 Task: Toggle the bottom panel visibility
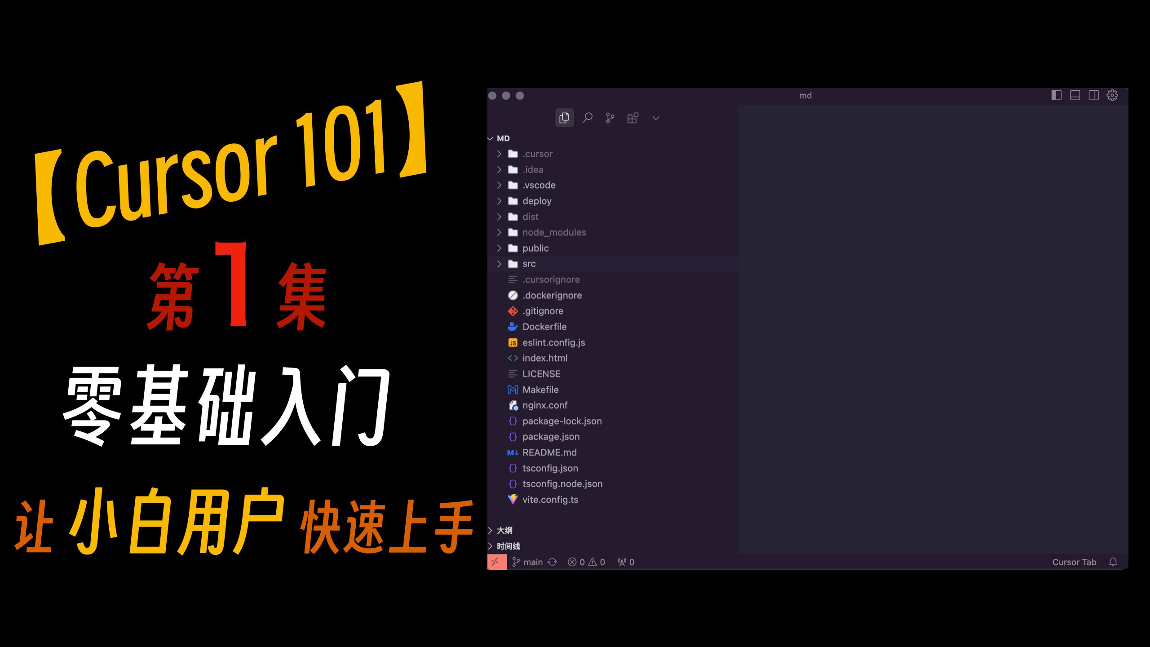[1075, 95]
